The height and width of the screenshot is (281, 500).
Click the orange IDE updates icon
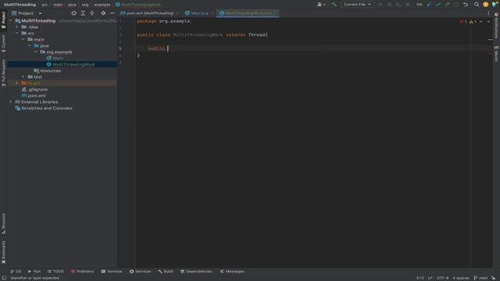(x=485, y=5)
